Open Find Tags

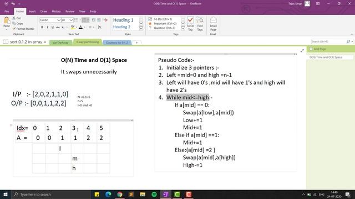[x=200, y=24]
